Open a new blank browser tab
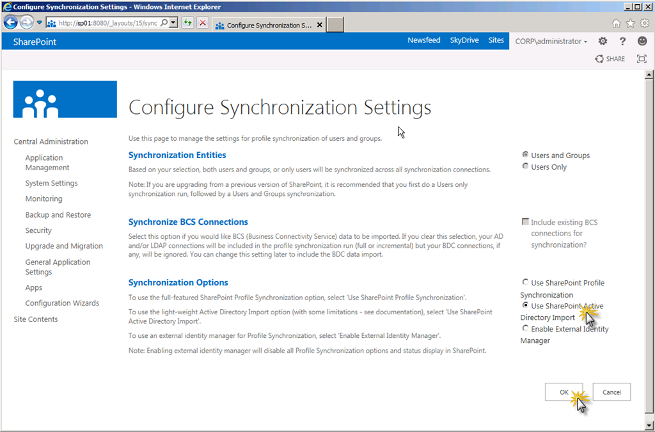The width and height of the screenshot is (655, 432). tap(335, 25)
